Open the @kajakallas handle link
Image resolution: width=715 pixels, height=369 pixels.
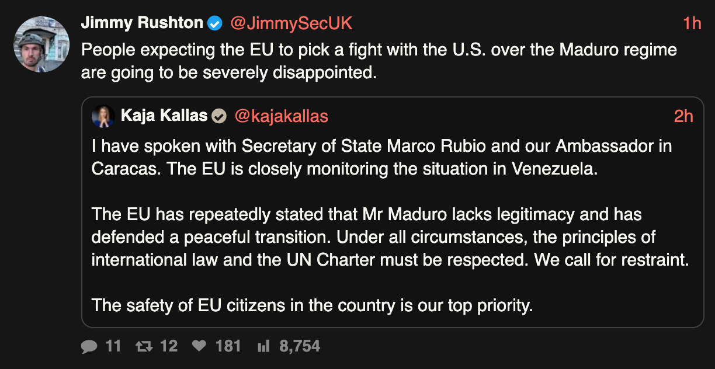coord(281,116)
